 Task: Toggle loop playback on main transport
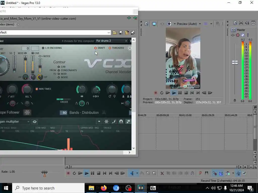(74, 173)
